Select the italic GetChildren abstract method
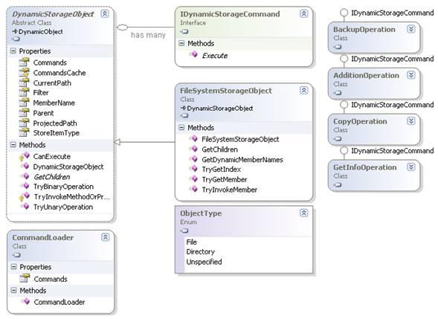 click(51, 177)
